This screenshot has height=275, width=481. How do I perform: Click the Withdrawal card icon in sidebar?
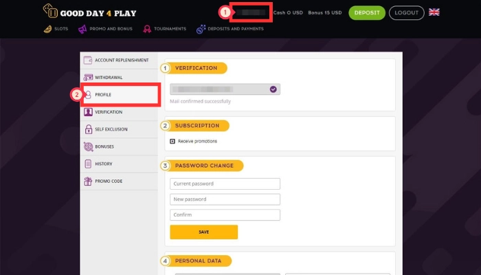coord(88,78)
